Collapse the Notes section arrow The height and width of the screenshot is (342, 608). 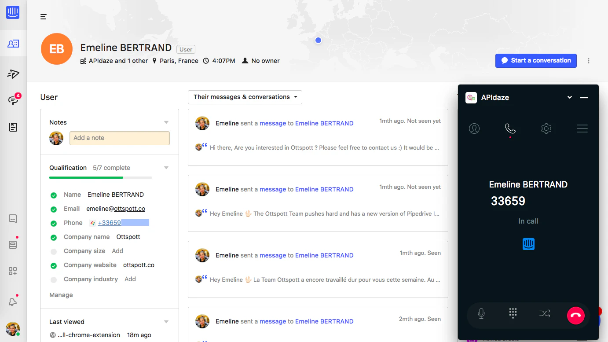point(166,122)
